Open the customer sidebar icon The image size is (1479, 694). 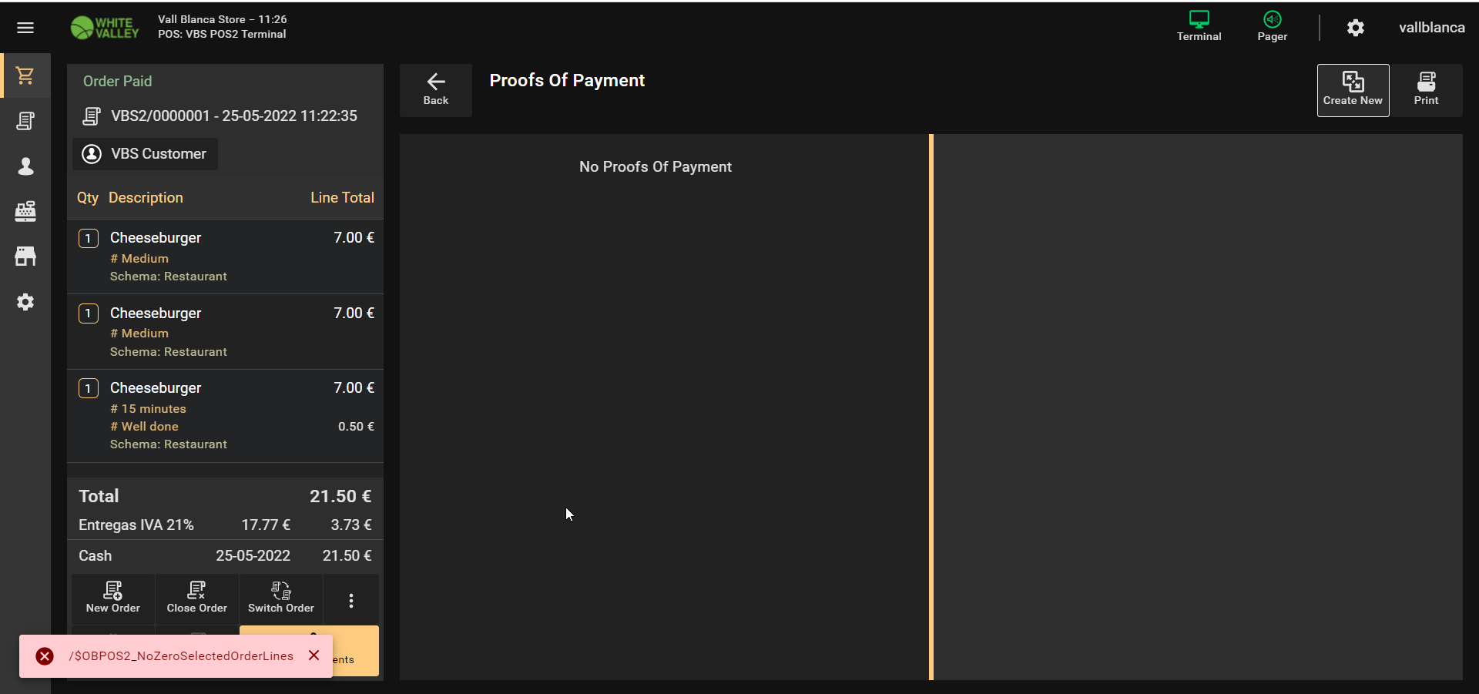tap(25, 166)
